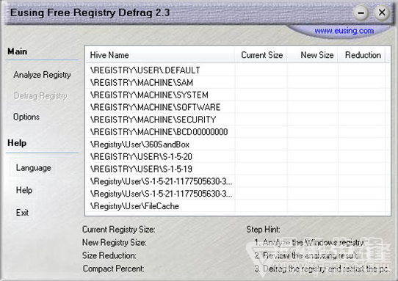
Task: Select the \REGISTRY\MACHINE\SAM row
Action: tap(238, 82)
